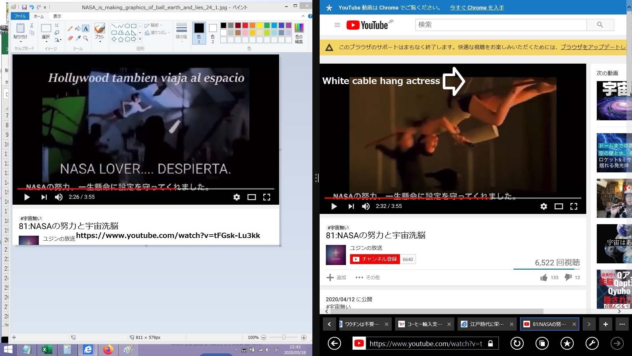Screen dimensions: 632x356
Task: Toggle theater mode in YouTube player
Action: click(559, 206)
